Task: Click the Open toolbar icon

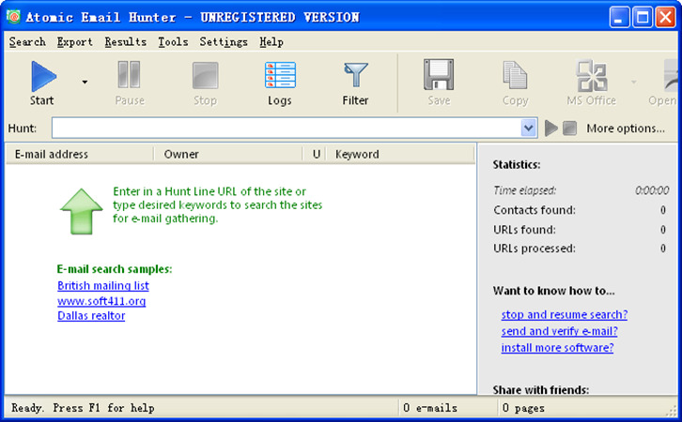Action: (x=670, y=76)
